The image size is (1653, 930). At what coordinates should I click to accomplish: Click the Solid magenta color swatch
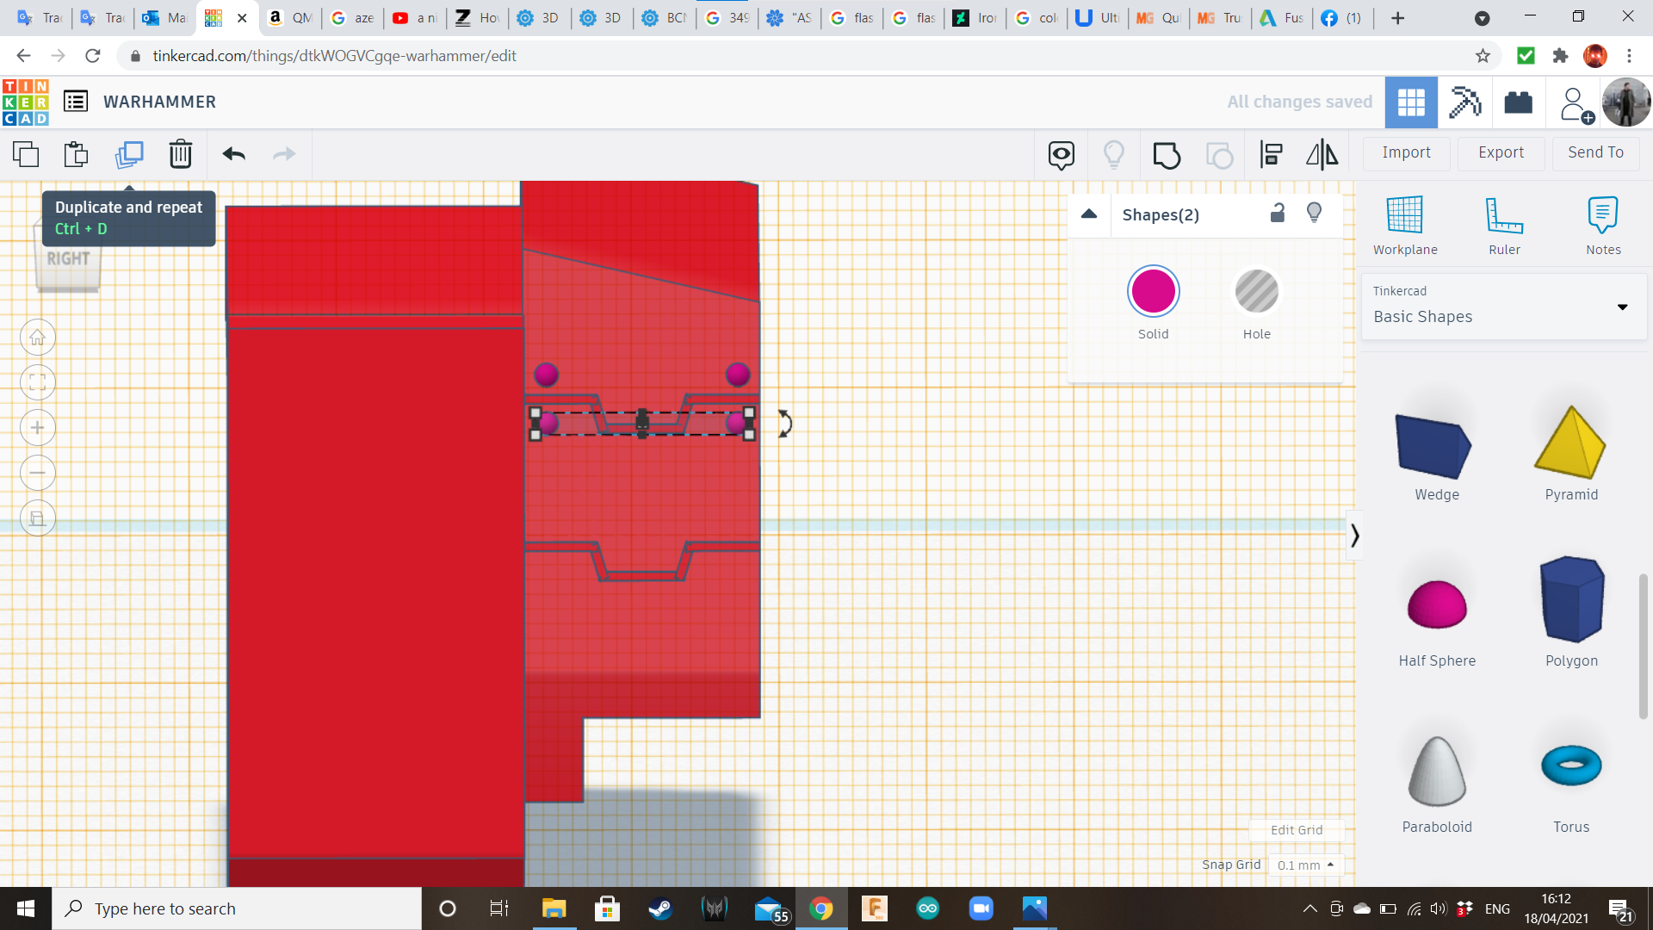(x=1153, y=292)
